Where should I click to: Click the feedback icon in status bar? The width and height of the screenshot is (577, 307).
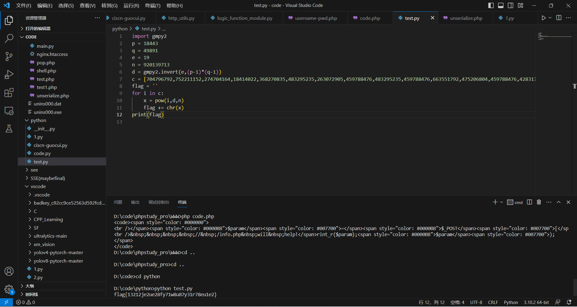pyautogui.click(x=558, y=302)
